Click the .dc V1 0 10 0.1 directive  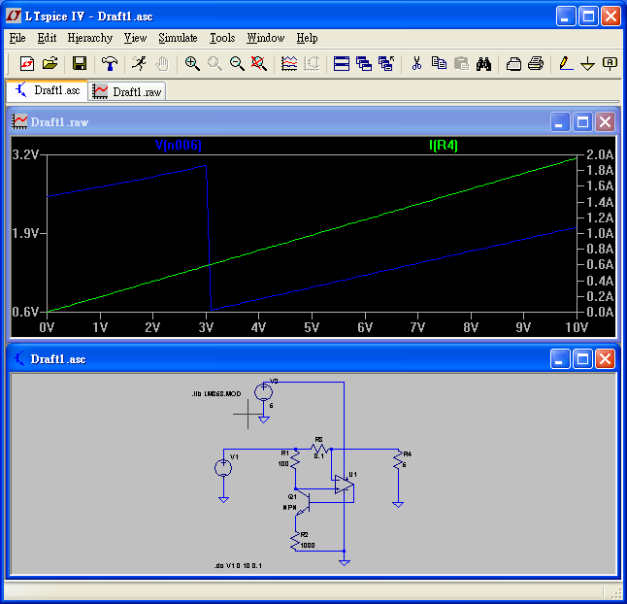(x=238, y=565)
